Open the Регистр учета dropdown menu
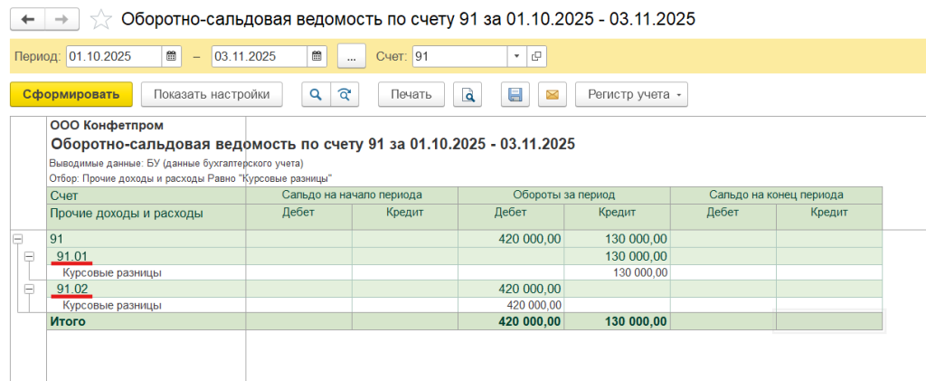Screen dimensions: 926x381 (631, 94)
